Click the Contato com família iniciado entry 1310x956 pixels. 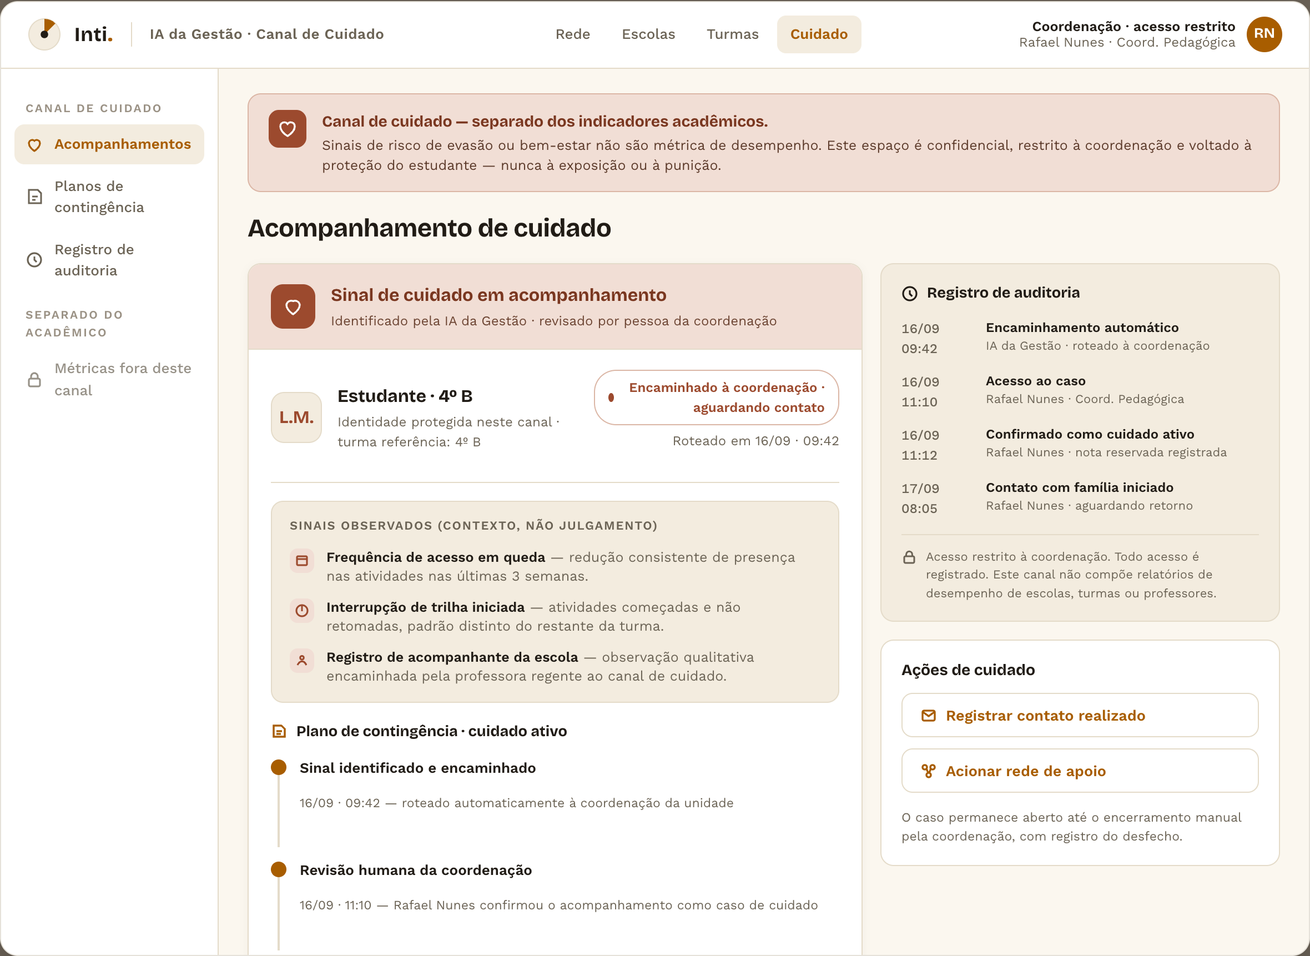[x=1080, y=497]
